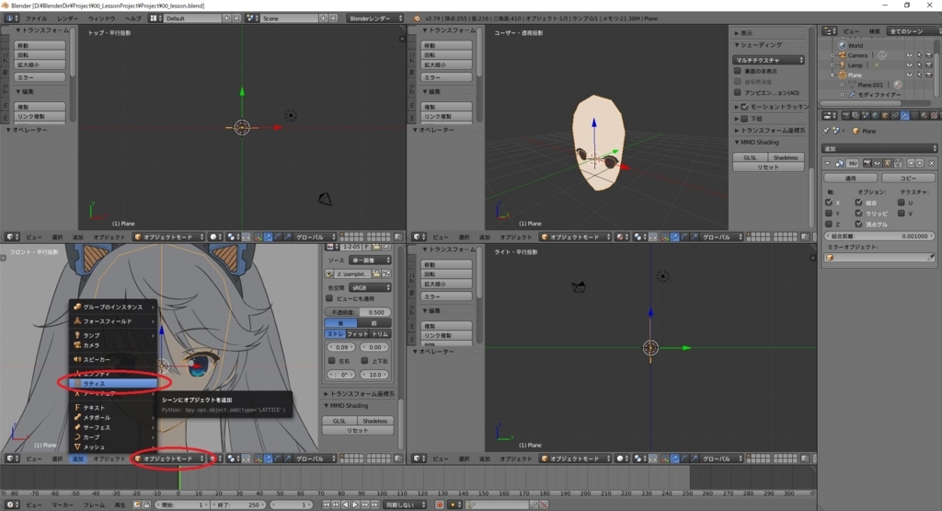942x511 pixels.
Task: Open the ファイル menu in the top bar
Action: click(36, 18)
